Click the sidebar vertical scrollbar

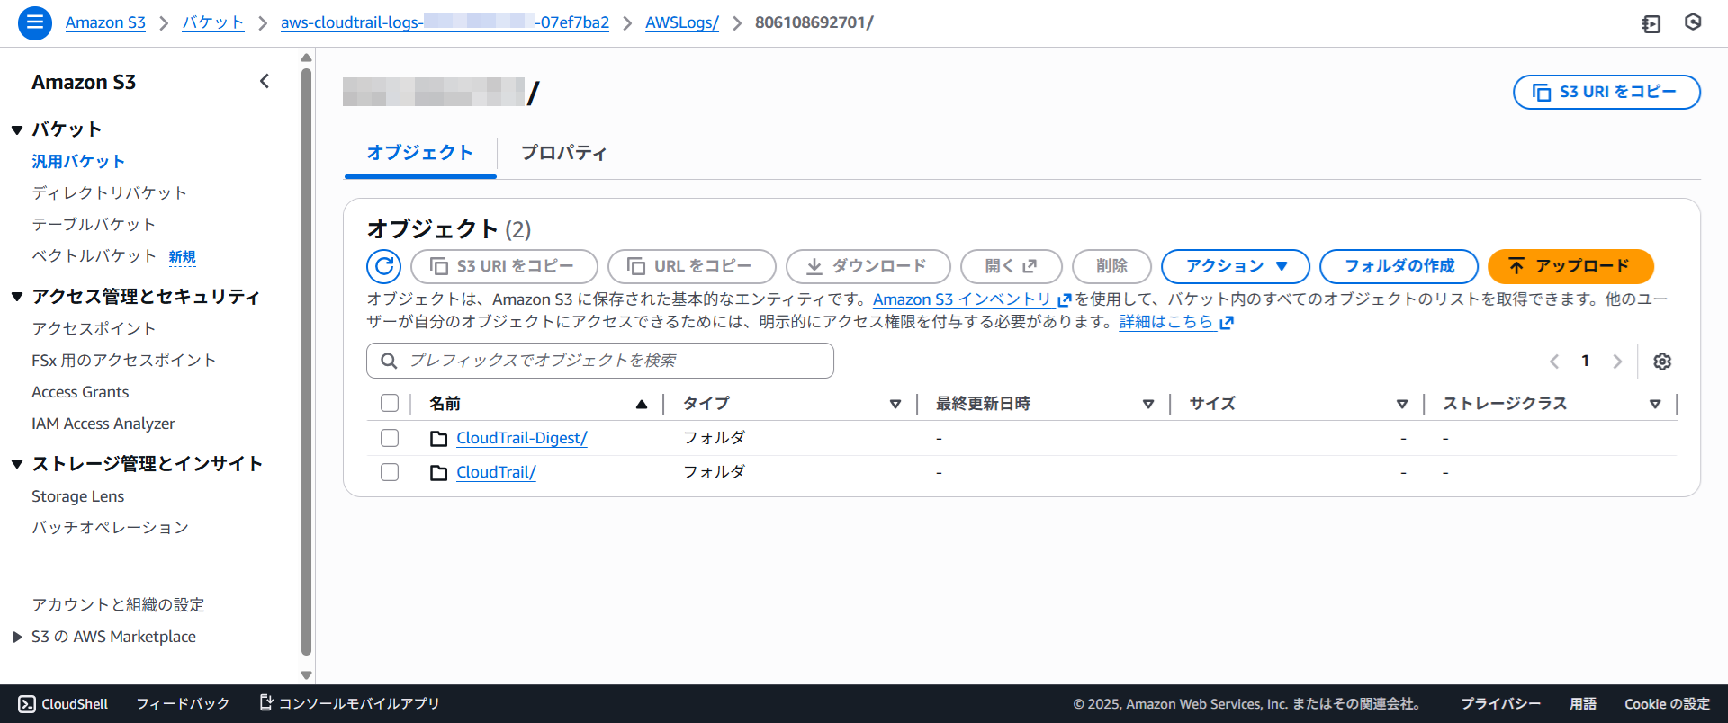[306, 360]
